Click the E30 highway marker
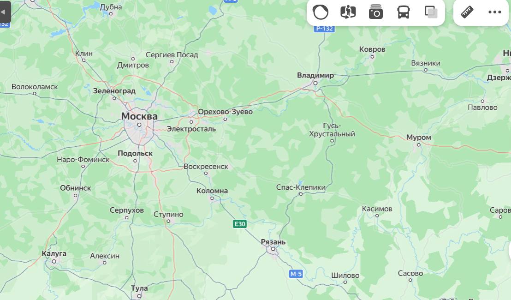This screenshot has width=511, height=300. [x=240, y=224]
